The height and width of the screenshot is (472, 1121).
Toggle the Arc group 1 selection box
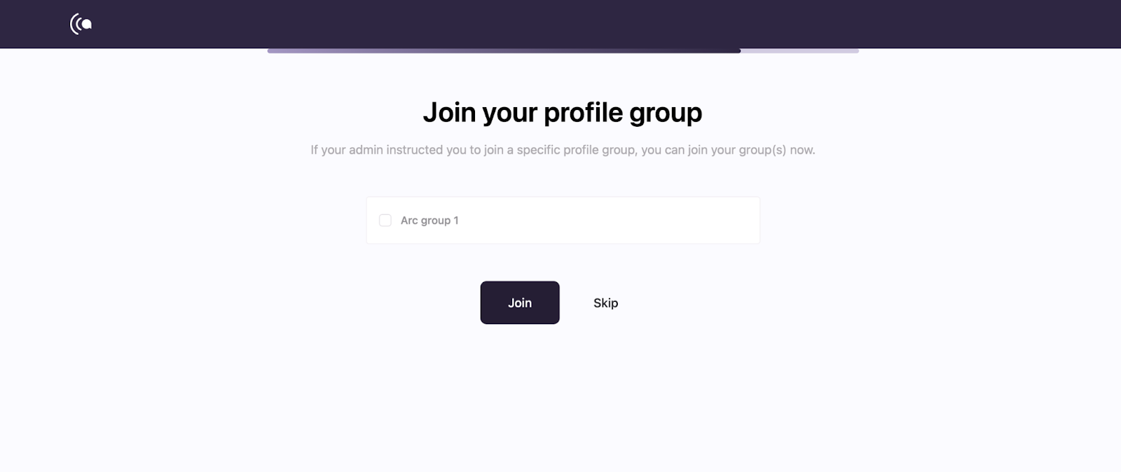(x=385, y=221)
